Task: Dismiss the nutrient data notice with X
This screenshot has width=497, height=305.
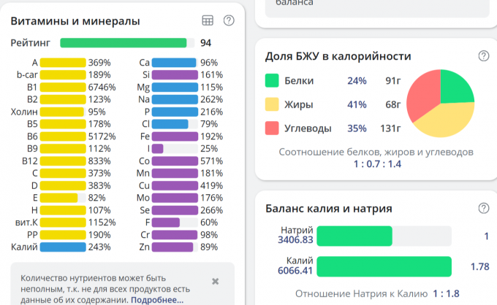Action: [x=215, y=281]
